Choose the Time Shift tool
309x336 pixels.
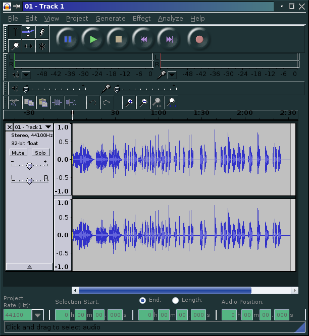[x=29, y=46]
